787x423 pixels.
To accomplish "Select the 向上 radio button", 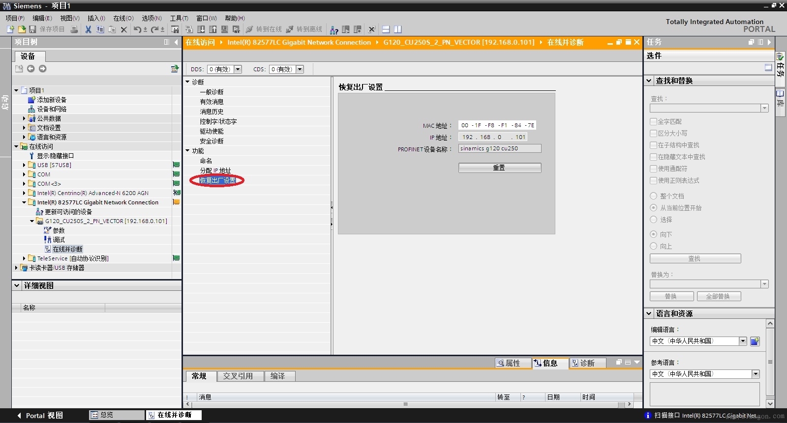I will [x=654, y=246].
